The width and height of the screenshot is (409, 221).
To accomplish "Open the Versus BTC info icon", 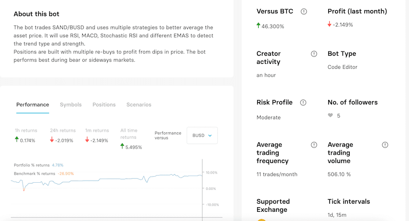I will 304,11.
